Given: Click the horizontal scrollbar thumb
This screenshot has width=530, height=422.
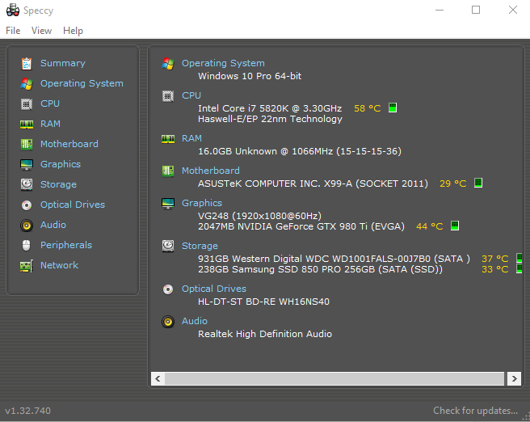Looking at the screenshot, I should pos(334,378).
